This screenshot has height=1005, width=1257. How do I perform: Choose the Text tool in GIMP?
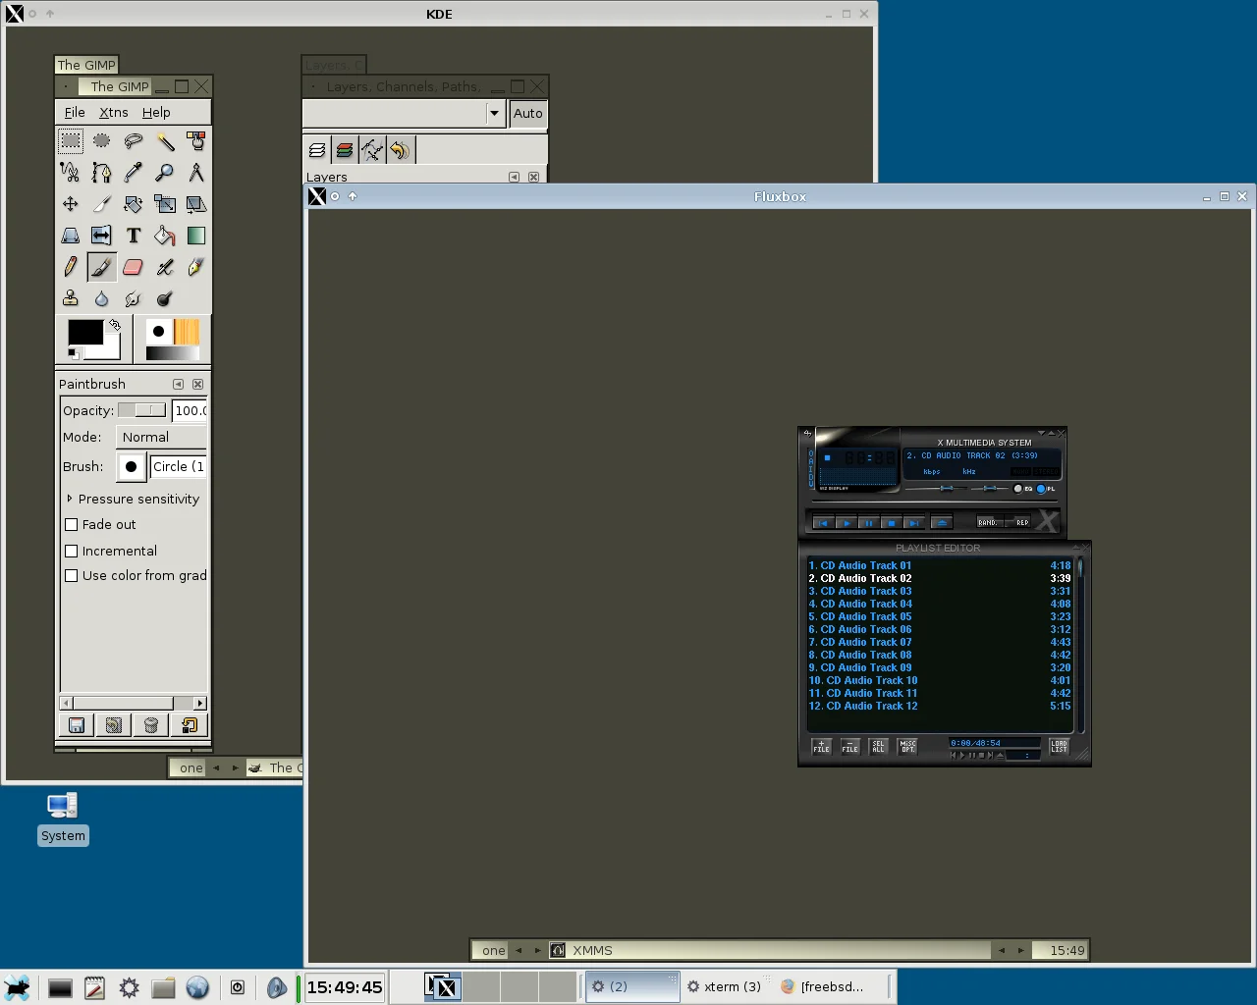point(134,236)
